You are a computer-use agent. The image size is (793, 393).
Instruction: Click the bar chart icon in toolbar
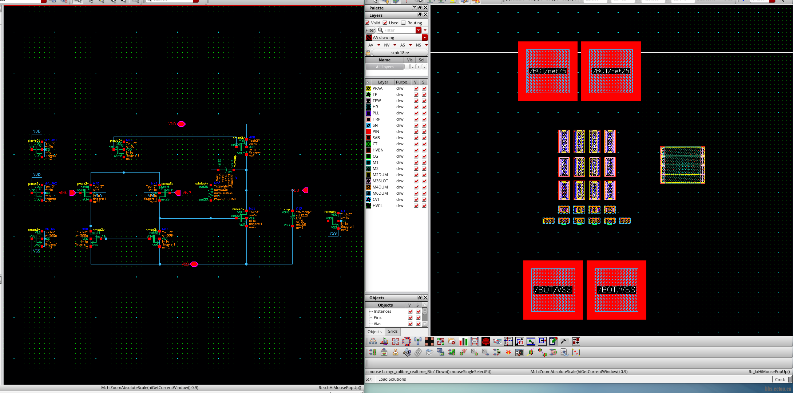pos(463,341)
